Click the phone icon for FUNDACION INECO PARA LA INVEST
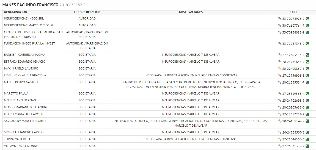The width and height of the screenshot is (316, 150). [x=307, y=44]
